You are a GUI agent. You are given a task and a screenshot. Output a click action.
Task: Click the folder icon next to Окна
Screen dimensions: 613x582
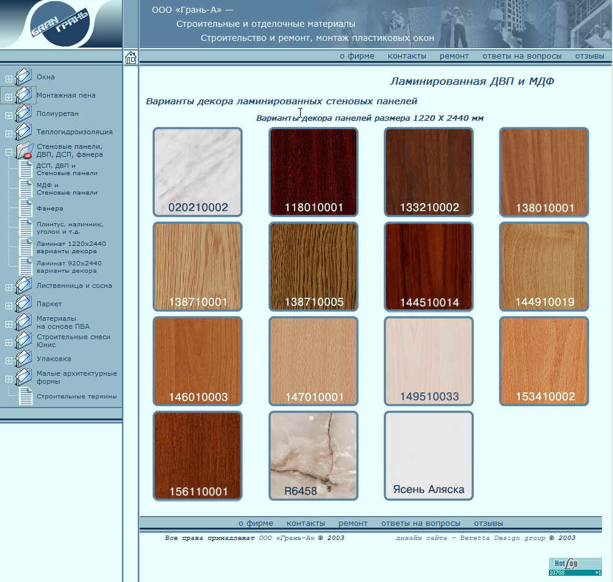click(x=23, y=76)
